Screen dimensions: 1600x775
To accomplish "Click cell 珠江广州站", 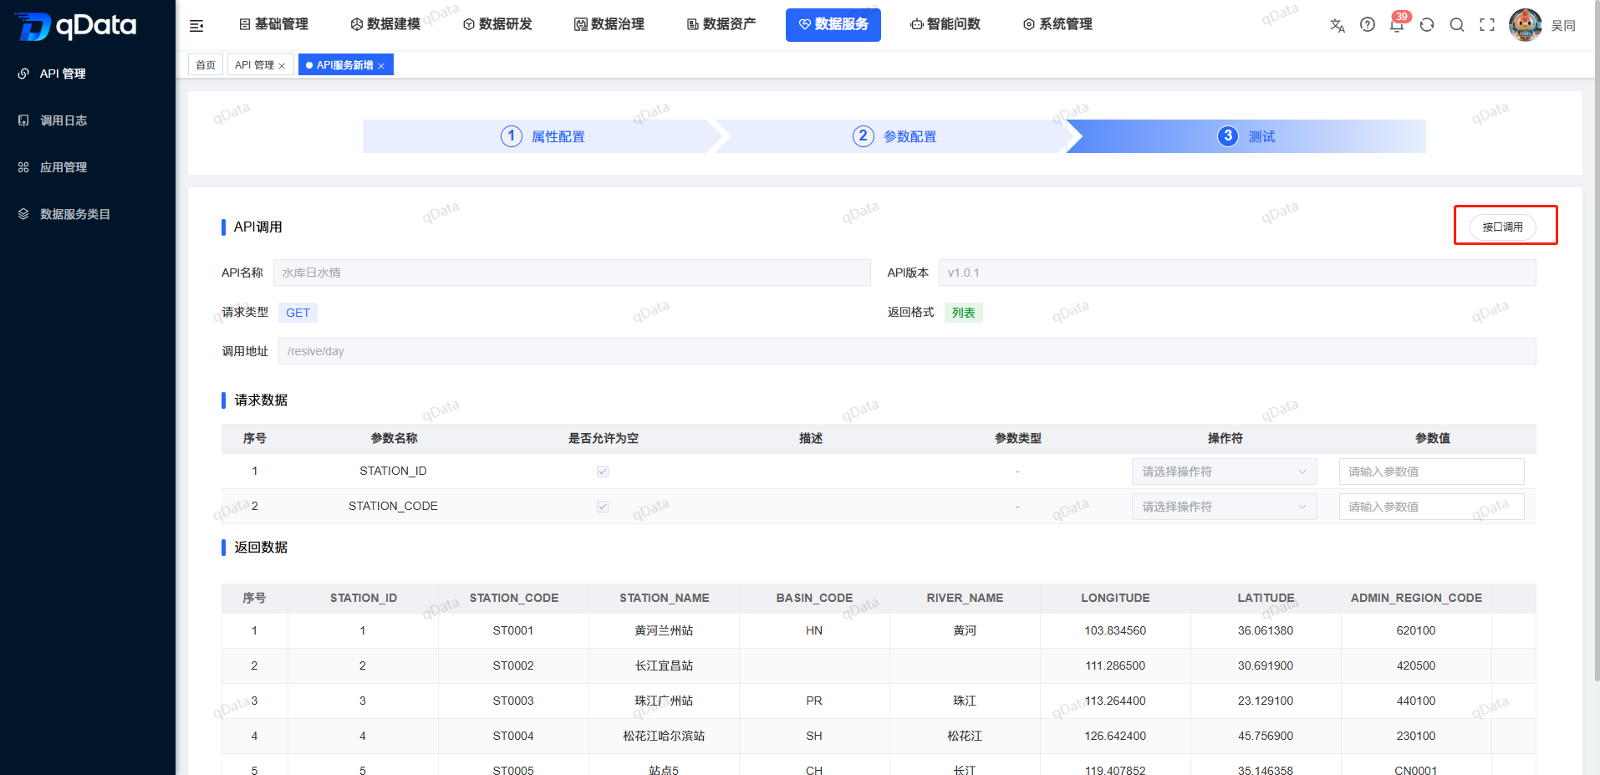I will click(664, 701).
